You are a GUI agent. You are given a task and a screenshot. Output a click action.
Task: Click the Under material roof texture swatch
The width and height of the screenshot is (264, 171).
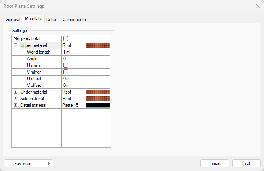(x=98, y=92)
